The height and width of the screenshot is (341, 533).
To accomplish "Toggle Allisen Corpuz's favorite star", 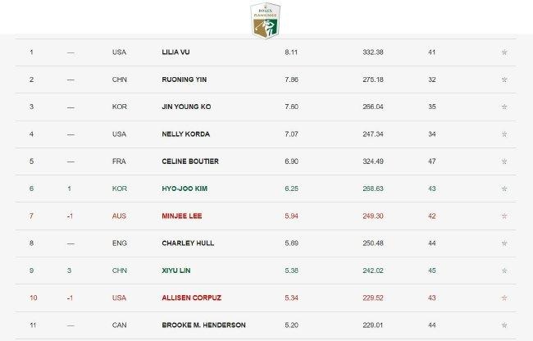I will click(504, 297).
